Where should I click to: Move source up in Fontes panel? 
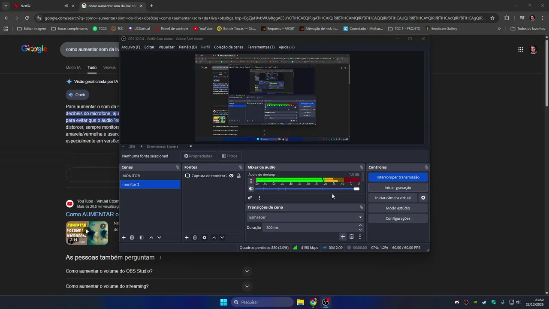coord(214,237)
